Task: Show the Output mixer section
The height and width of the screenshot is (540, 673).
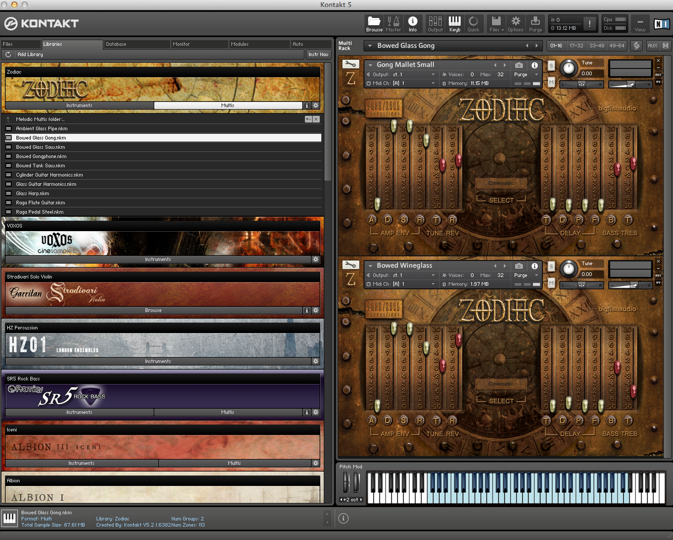Action: click(x=435, y=24)
